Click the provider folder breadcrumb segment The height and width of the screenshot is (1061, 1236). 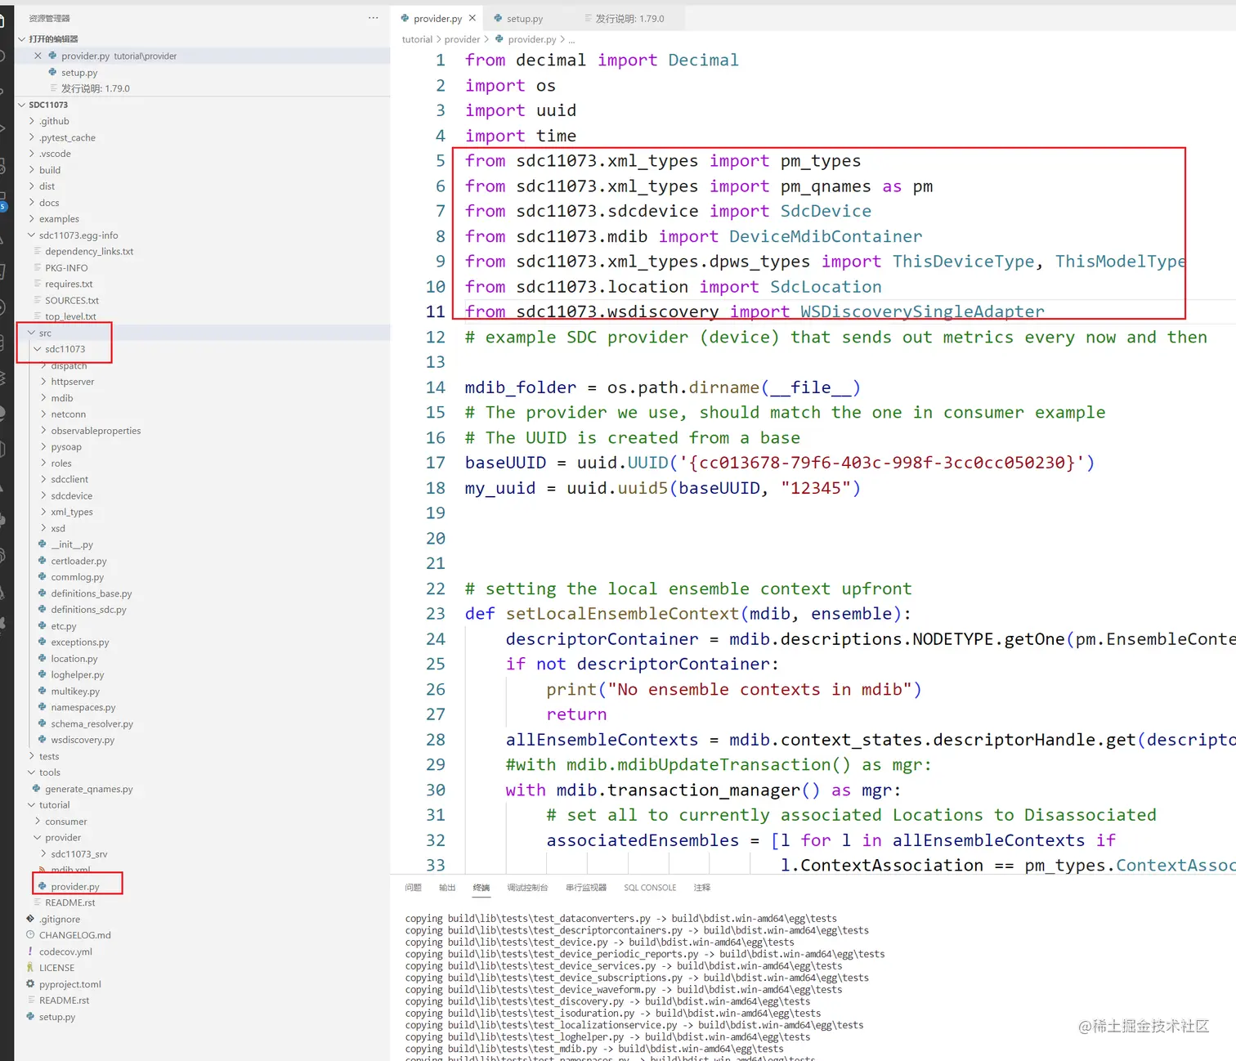(x=462, y=39)
